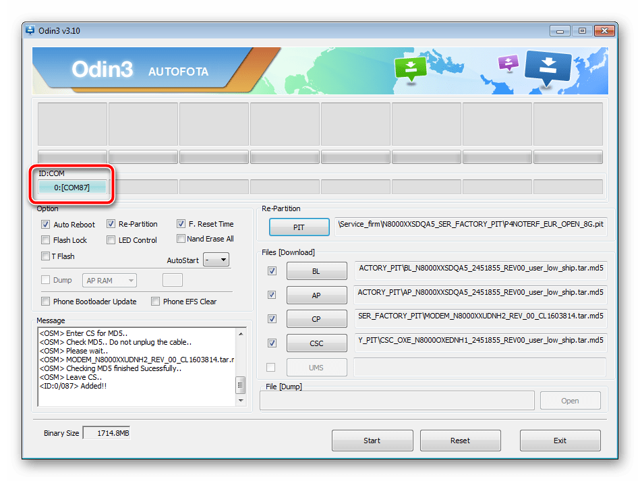Click the File [Dump] path field
This screenshot has width=640, height=481.
click(397, 400)
